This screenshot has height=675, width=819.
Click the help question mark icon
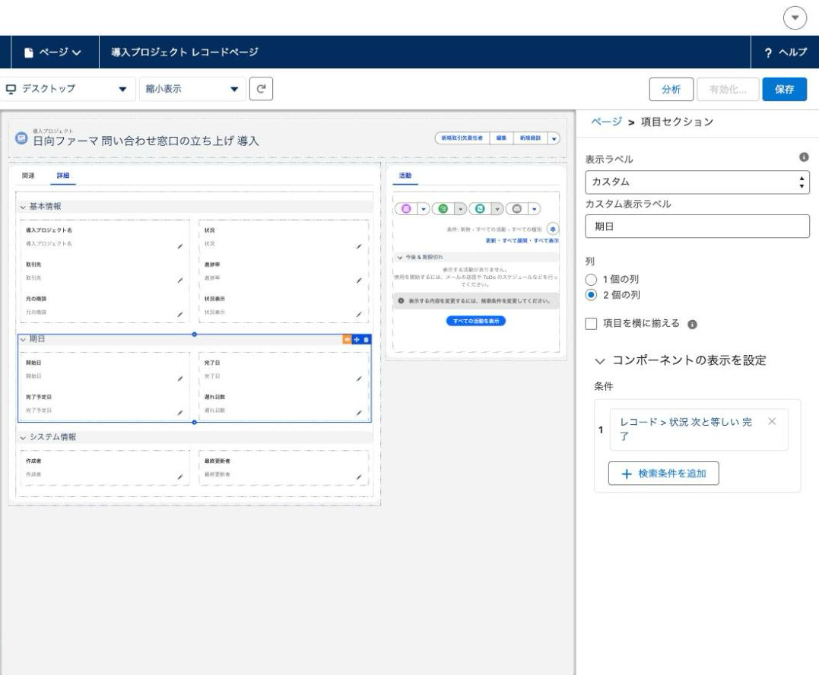(x=768, y=52)
